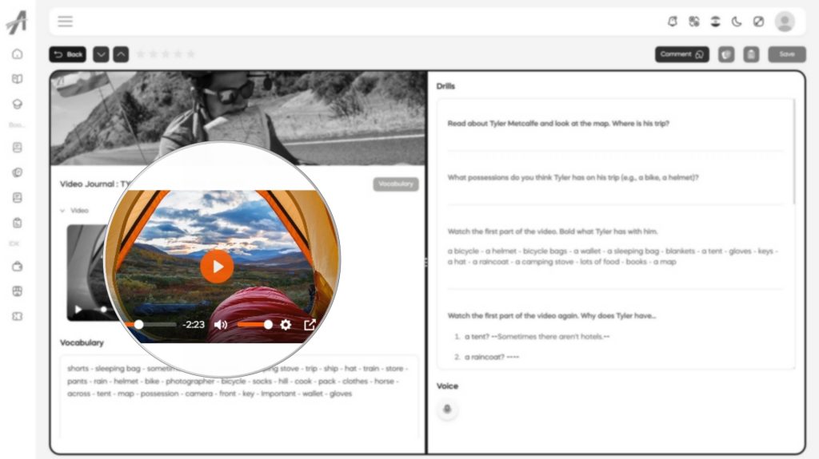Click the Back button
The height and width of the screenshot is (459, 819).
point(68,54)
